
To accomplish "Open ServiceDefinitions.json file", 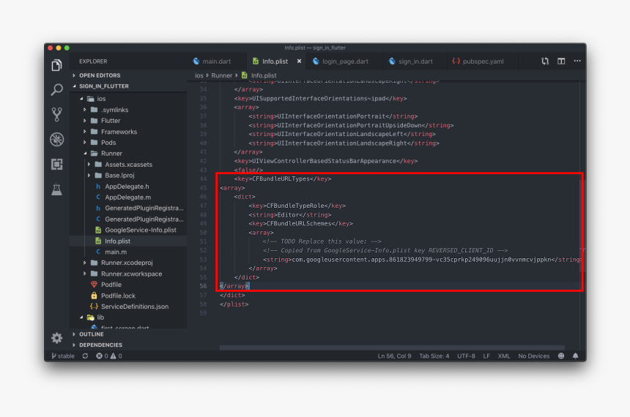I will (x=129, y=307).
